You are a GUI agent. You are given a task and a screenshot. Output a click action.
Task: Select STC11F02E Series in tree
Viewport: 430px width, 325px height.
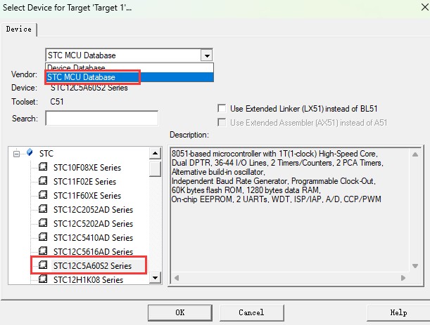pyautogui.click(x=84, y=182)
